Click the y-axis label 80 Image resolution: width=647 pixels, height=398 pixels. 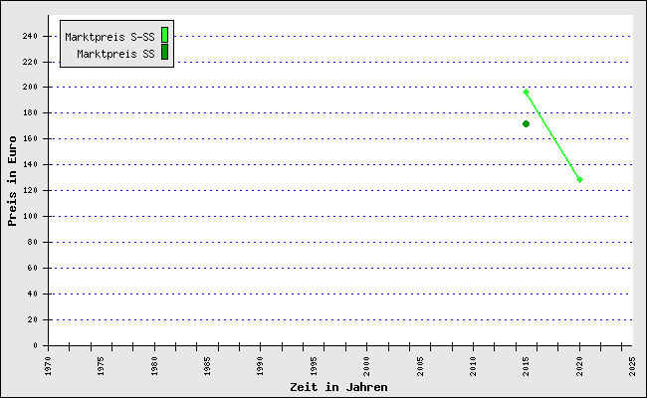pos(33,242)
